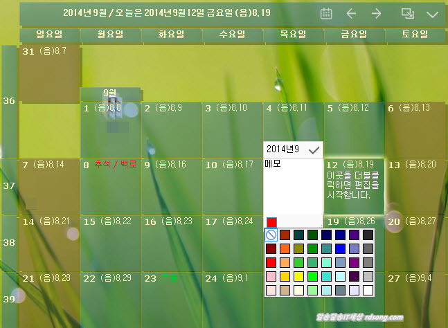The width and height of the screenshot is (448, 328).
Task: Select the no-color option in the palette
Action: point(271,235)
